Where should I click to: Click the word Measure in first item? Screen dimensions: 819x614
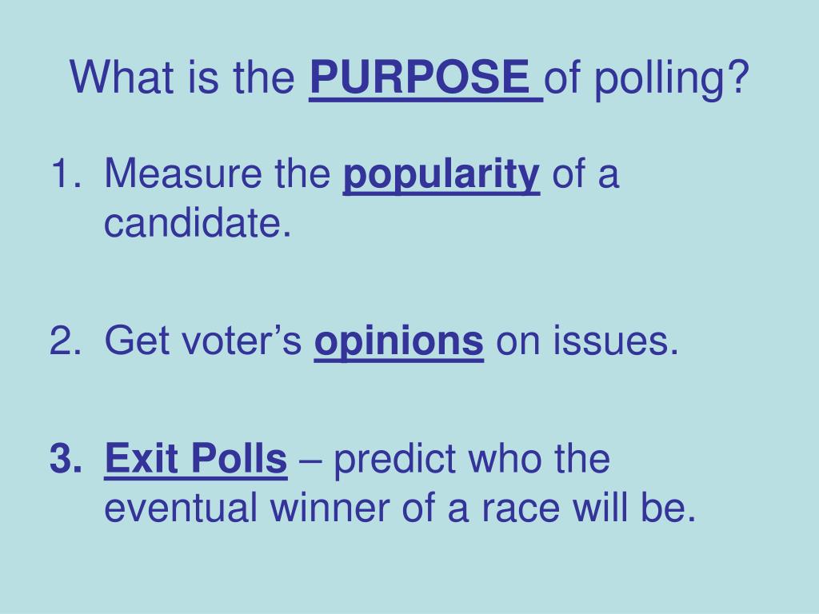click(x=183, y=173)
